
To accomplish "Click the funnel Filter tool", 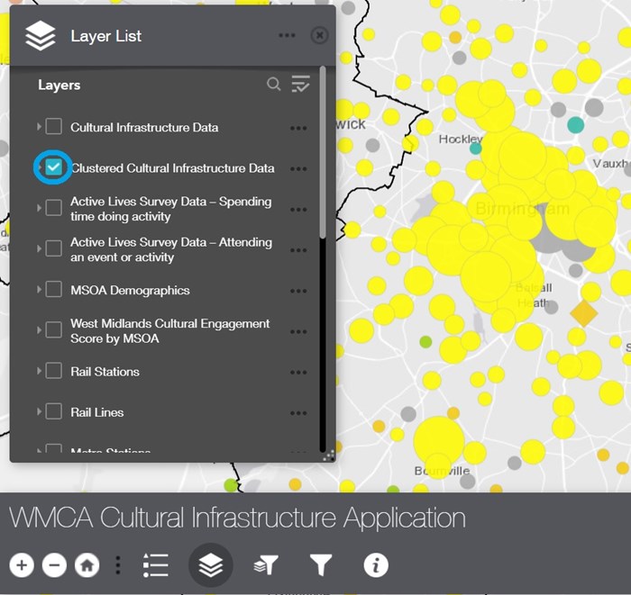I will 321,565.
